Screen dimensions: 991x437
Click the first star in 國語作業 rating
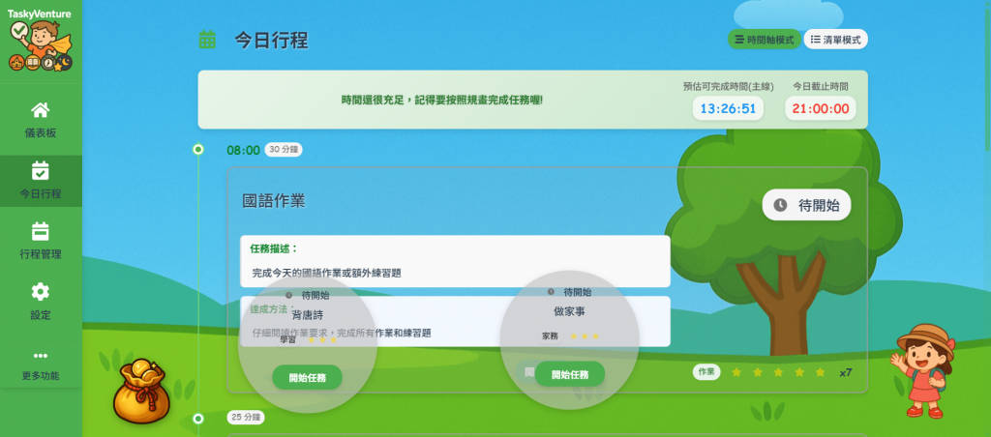[x=736, y=372]
